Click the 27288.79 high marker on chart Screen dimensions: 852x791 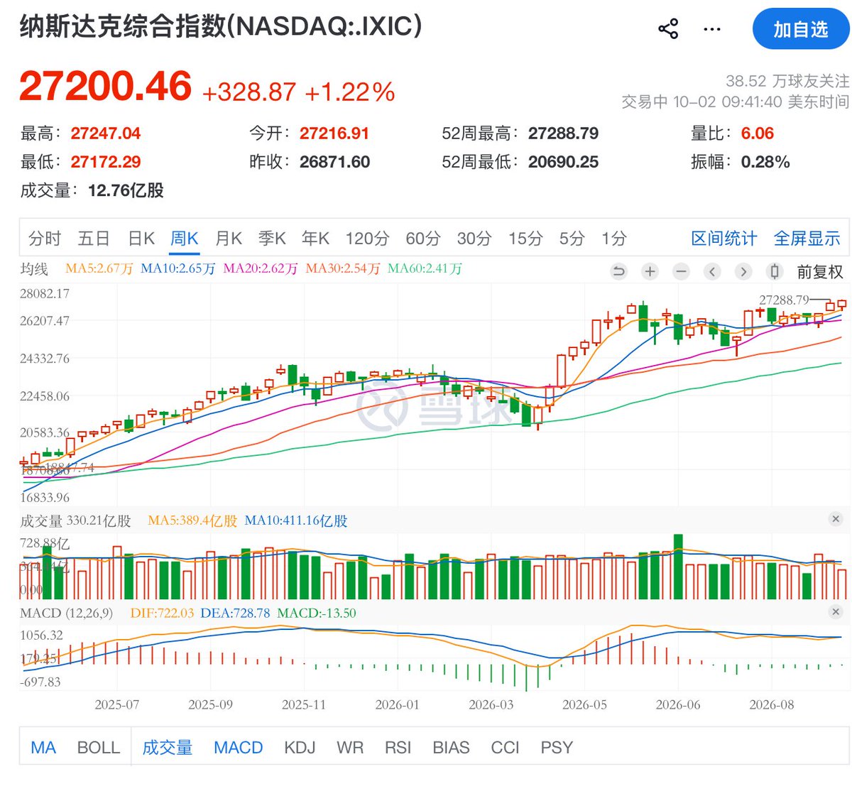784,300
